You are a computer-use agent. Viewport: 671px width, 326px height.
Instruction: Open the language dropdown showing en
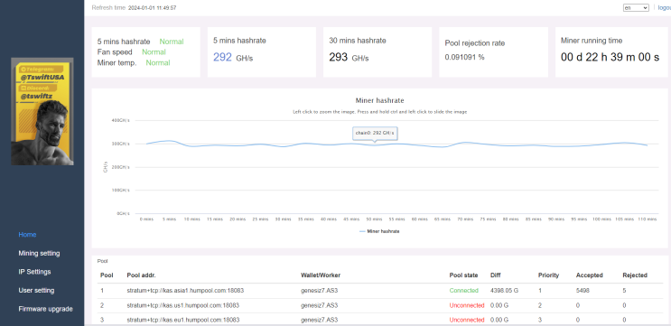point(636,8)
